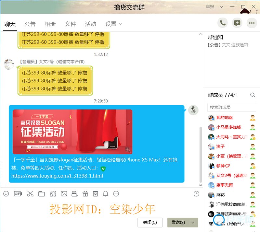Image resolution: width=260 pixels, height=232 pixels.
Task: Click the 发送(S) button
Action: coord(178,222)
